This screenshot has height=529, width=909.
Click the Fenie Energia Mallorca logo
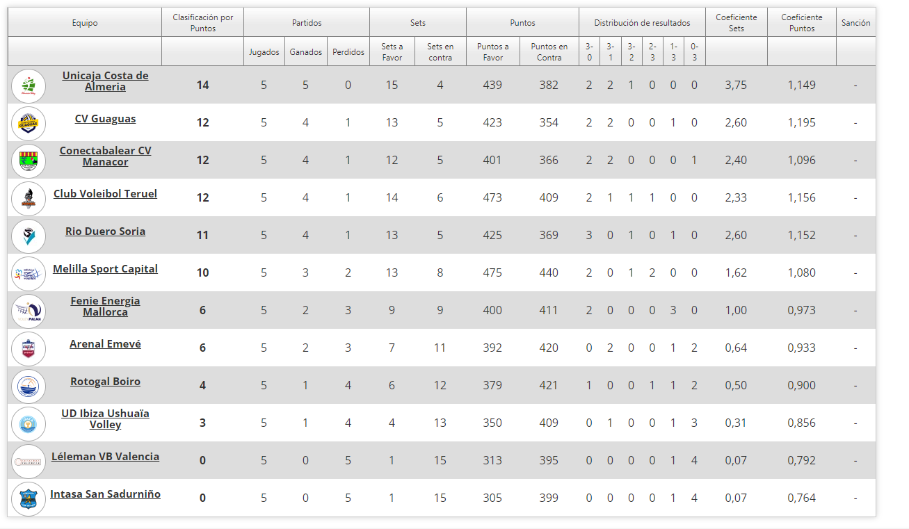(29, 311)
